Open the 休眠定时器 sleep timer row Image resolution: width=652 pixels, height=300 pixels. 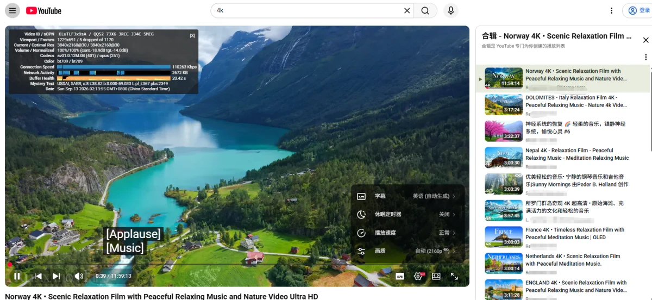(x=407, y=215)
